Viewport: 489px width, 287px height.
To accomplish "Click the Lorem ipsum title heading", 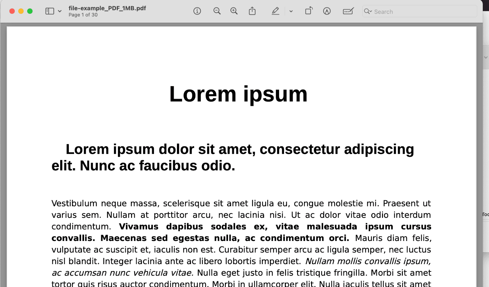I will coord(238,94).
